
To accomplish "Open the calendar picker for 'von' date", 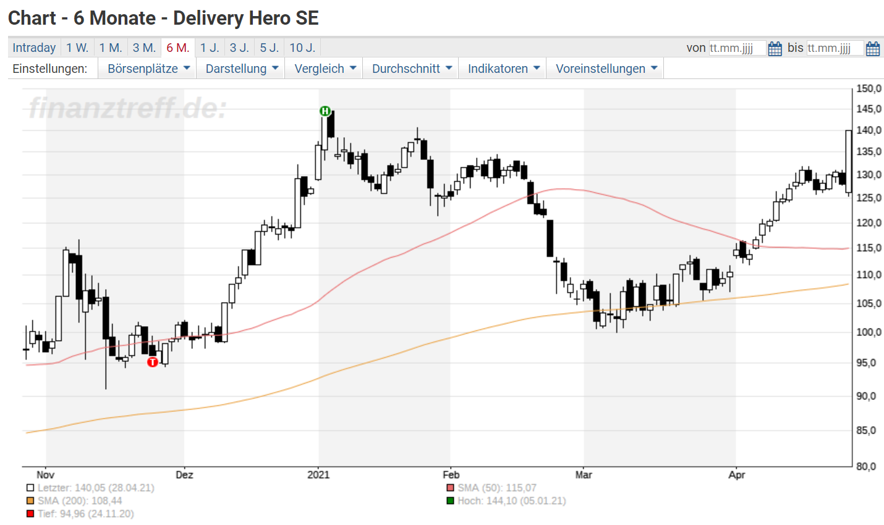I will [775, 48].
